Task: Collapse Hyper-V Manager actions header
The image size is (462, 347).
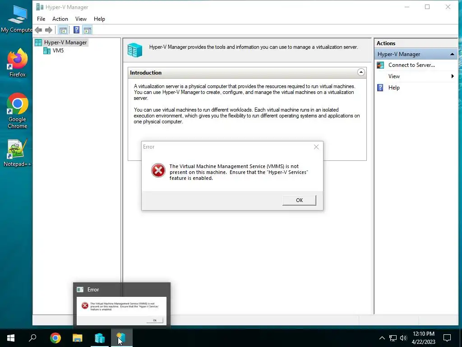Action: 452,54
